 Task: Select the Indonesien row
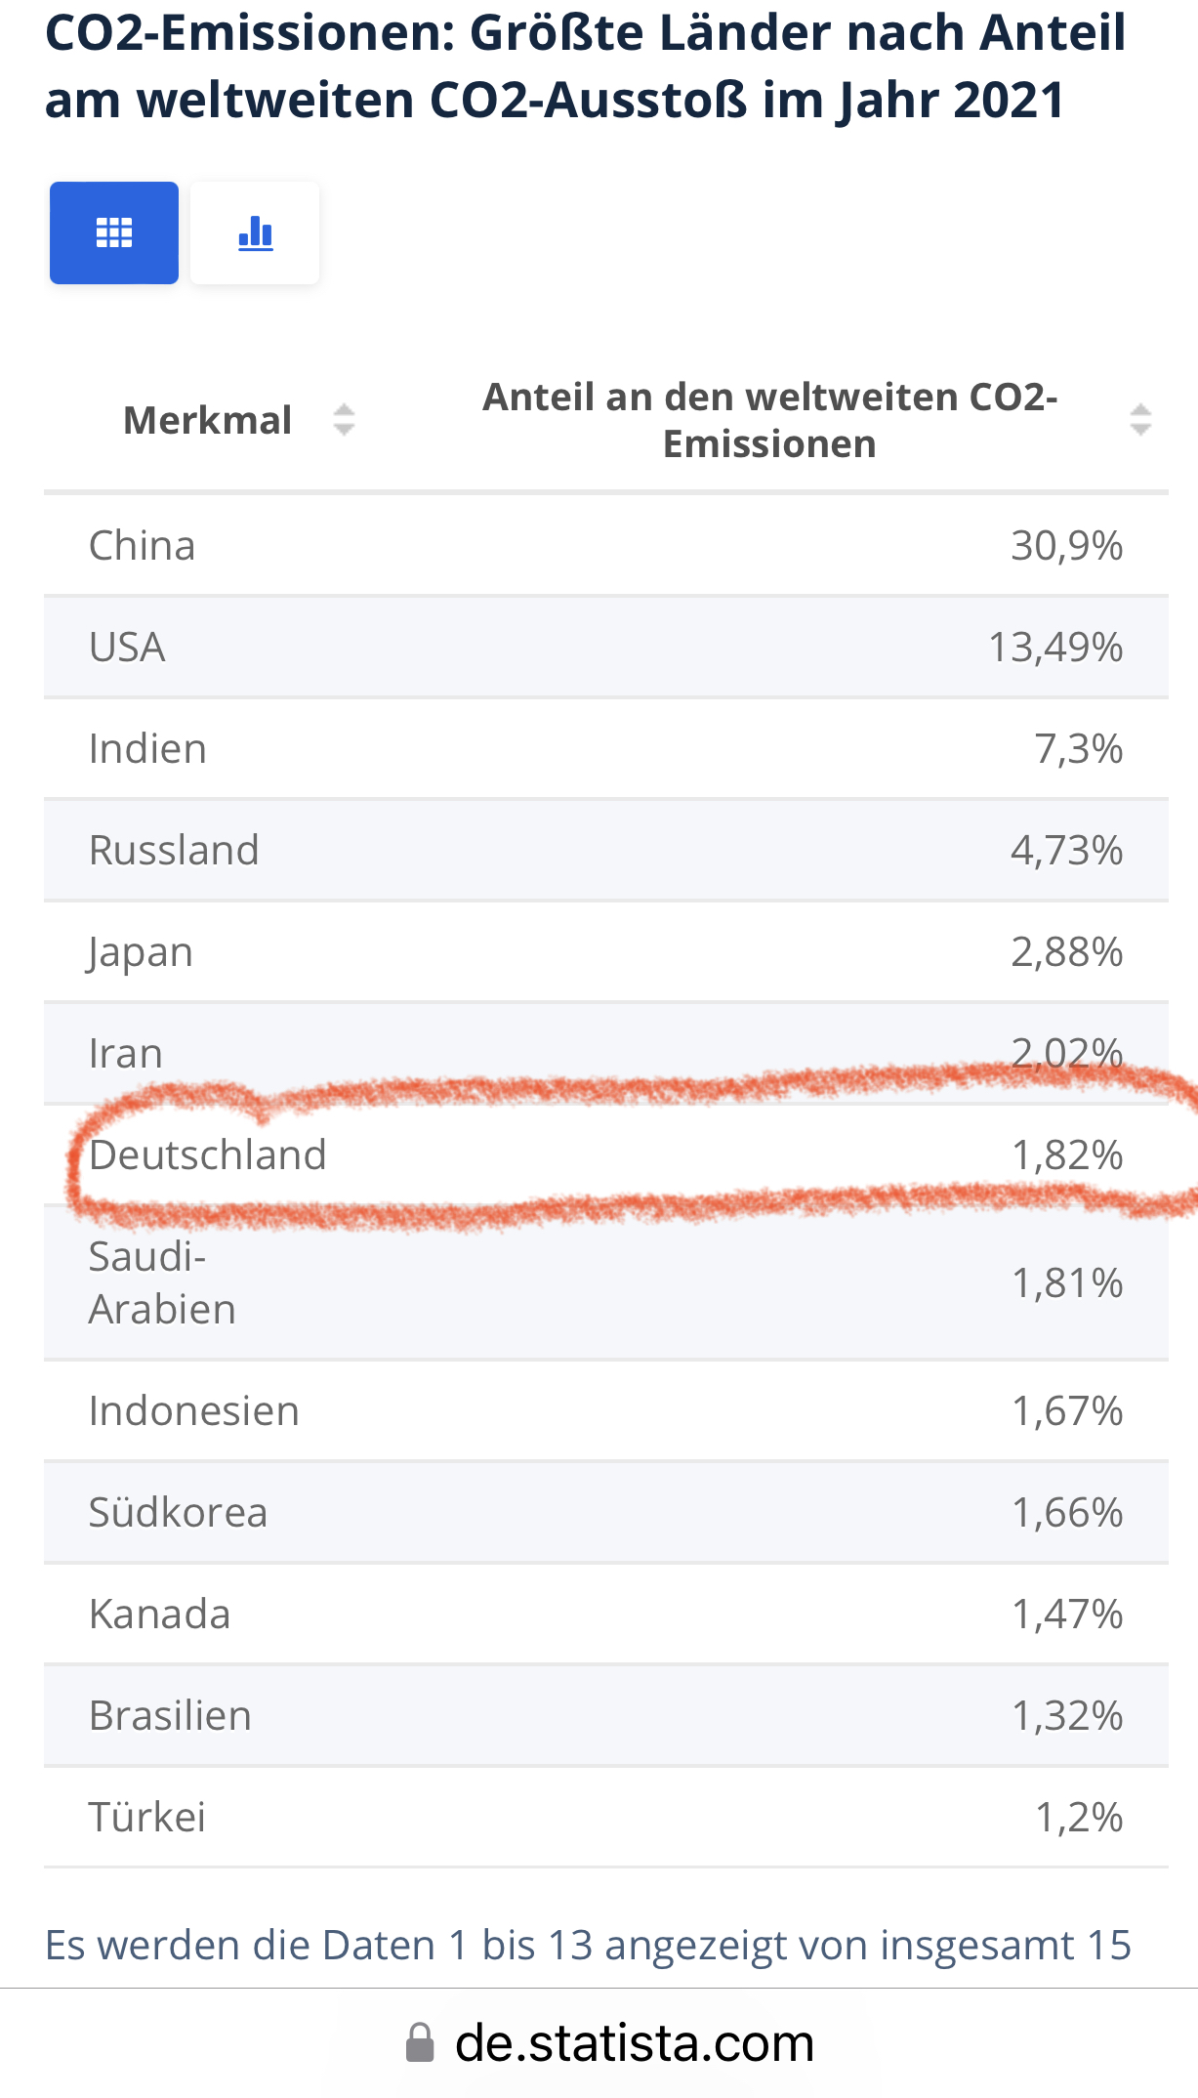(606, 1410)
